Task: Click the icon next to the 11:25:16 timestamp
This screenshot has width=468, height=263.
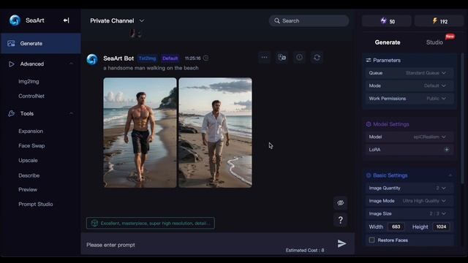Action: (206, 58)
